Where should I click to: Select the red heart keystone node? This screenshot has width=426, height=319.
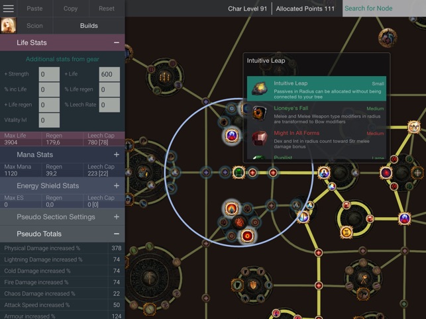click(x=240, y=222)
